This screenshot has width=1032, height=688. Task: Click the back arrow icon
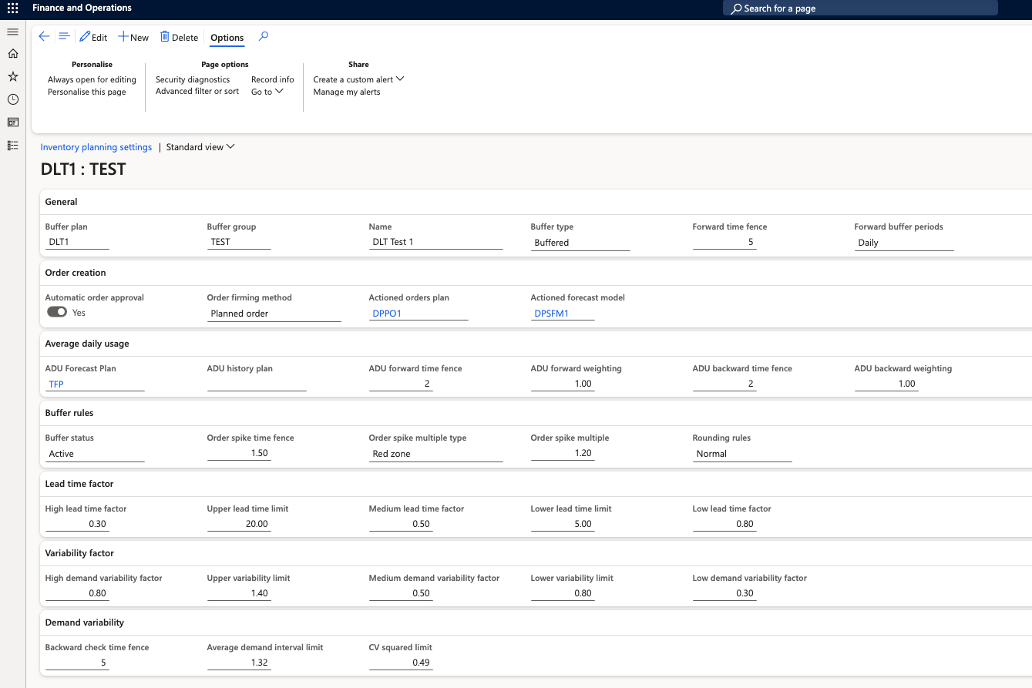tap(44, 37)
